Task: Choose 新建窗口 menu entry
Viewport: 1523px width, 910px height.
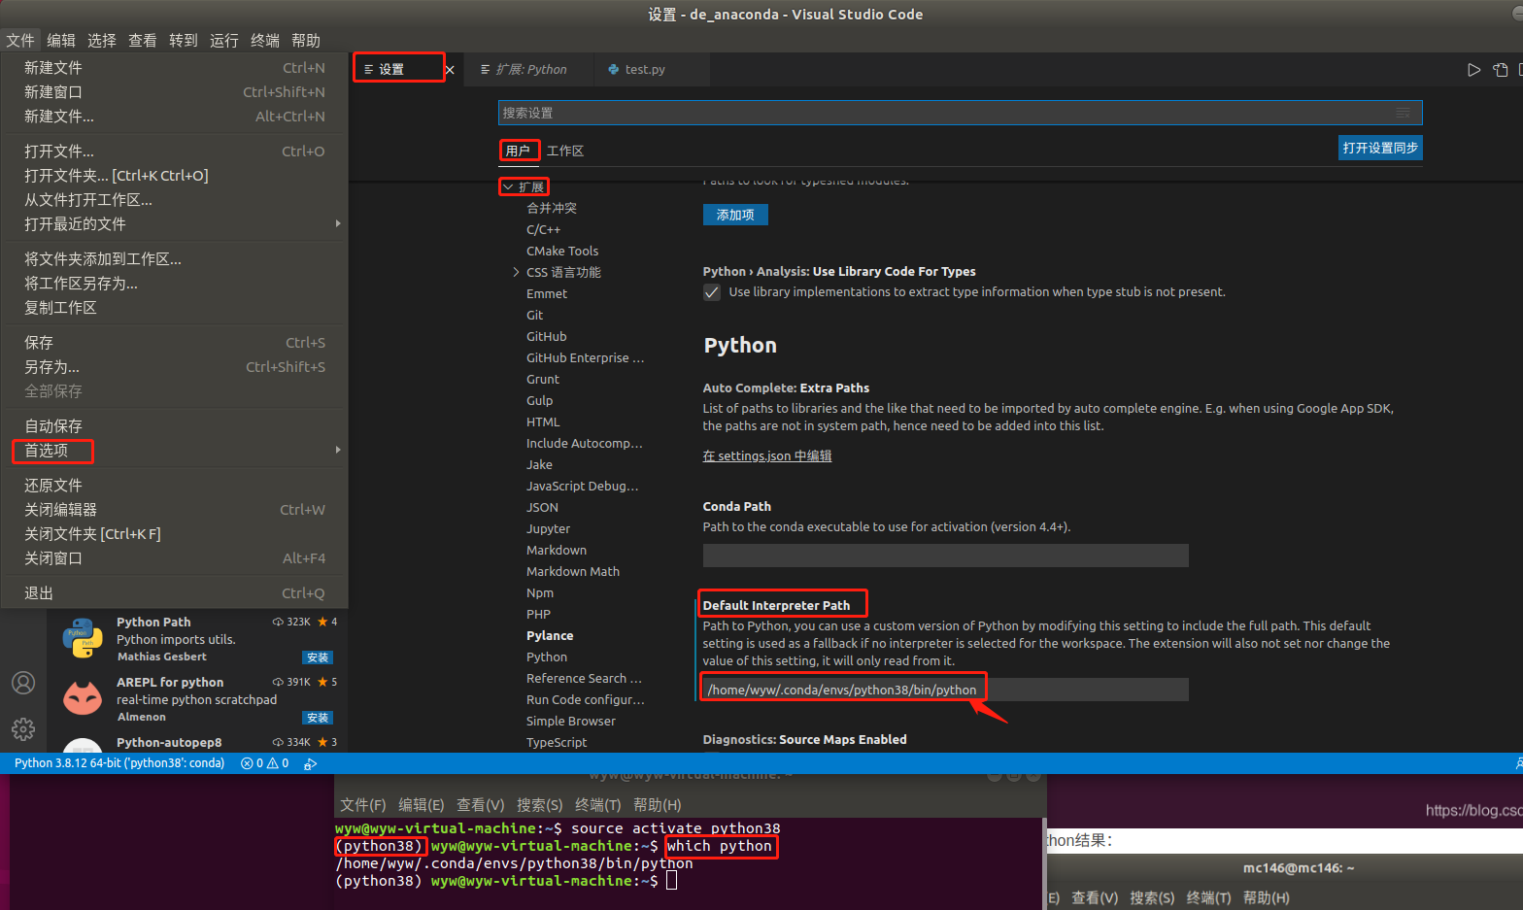Action: 175,92
